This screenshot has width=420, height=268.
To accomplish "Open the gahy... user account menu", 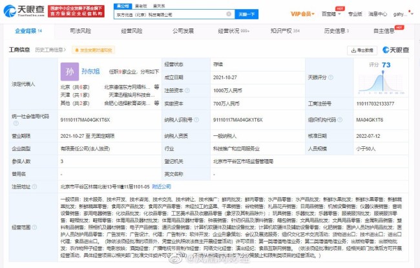I will click(403, 14).
